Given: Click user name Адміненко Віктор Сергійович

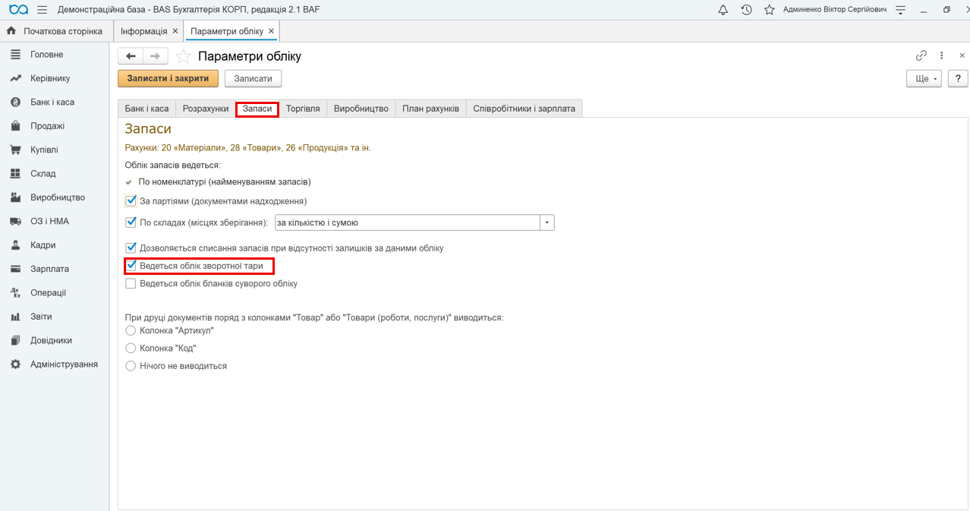Looking at the screenshot, I should click(x=835, y=10).
